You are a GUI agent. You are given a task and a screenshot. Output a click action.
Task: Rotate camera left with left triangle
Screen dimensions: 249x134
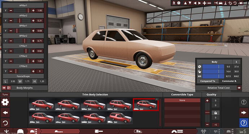[x=195, y=3]
